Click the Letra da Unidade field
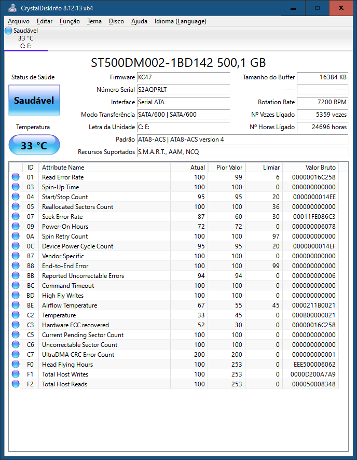Image resolution: width=357 pixels, height=460 pixels. [x=184, y=127]
